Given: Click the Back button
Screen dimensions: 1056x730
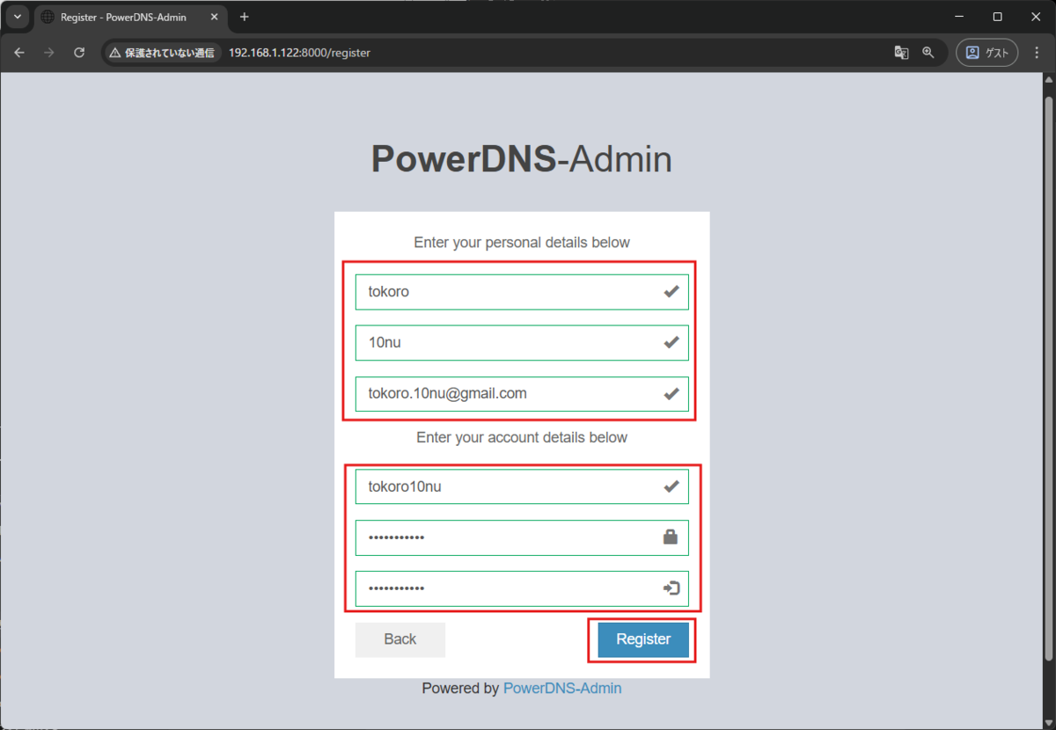Looking at the screenshot, I should point(400,639).
